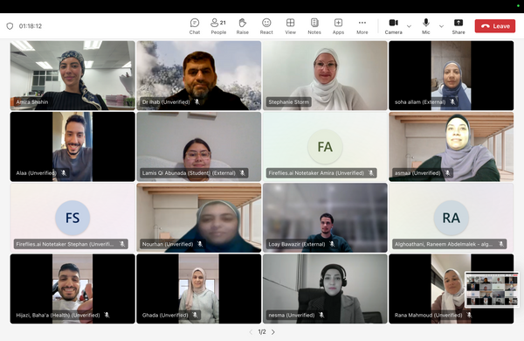Change the meeting View layout
The image size is (524, 341).
(291, 26)
